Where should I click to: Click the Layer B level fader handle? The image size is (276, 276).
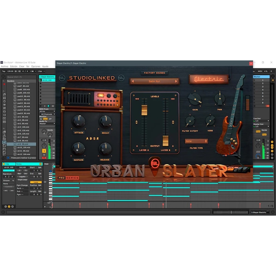pos(165,141)
